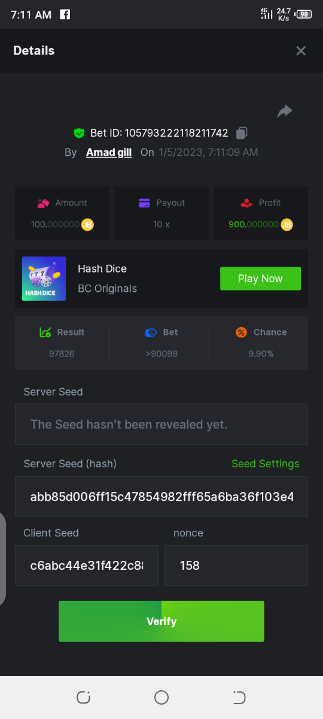323x719 pixels.
Task: Open the Hash Dice game thumbnail
Action: 44,279
